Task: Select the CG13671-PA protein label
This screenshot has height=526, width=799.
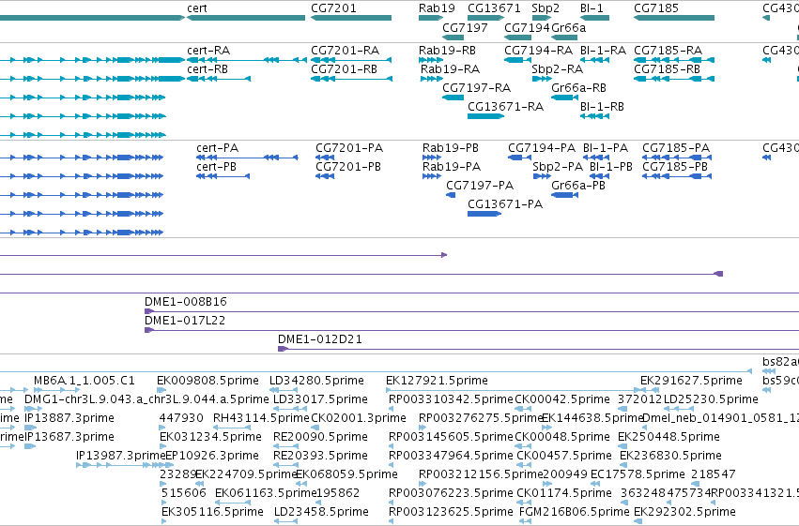Action: pos(505,204)
